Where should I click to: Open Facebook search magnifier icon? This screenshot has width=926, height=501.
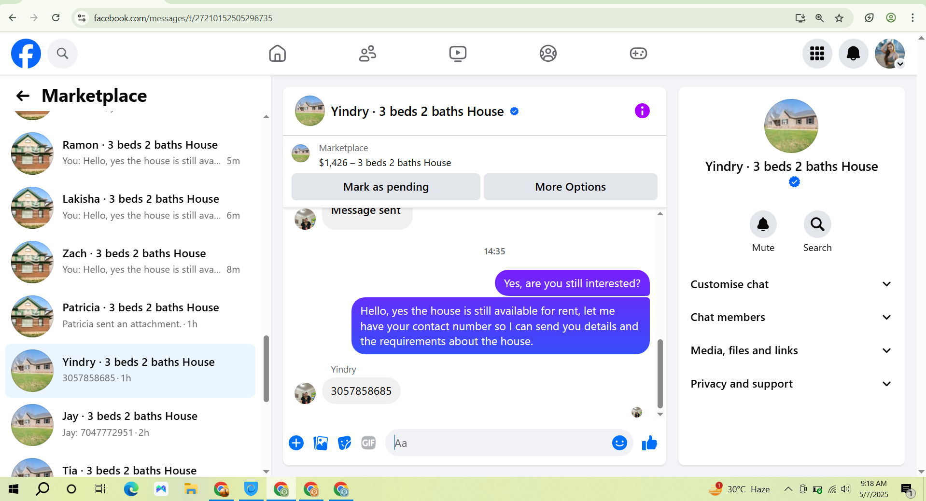click(x=62, y=54)
